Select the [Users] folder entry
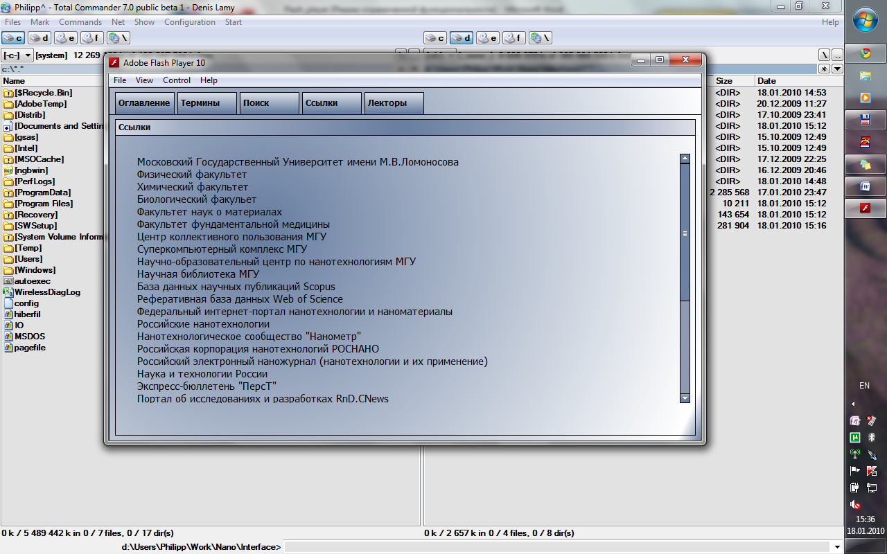The width and height of the screenshot is (887, 554). click(x=23, y=259)
